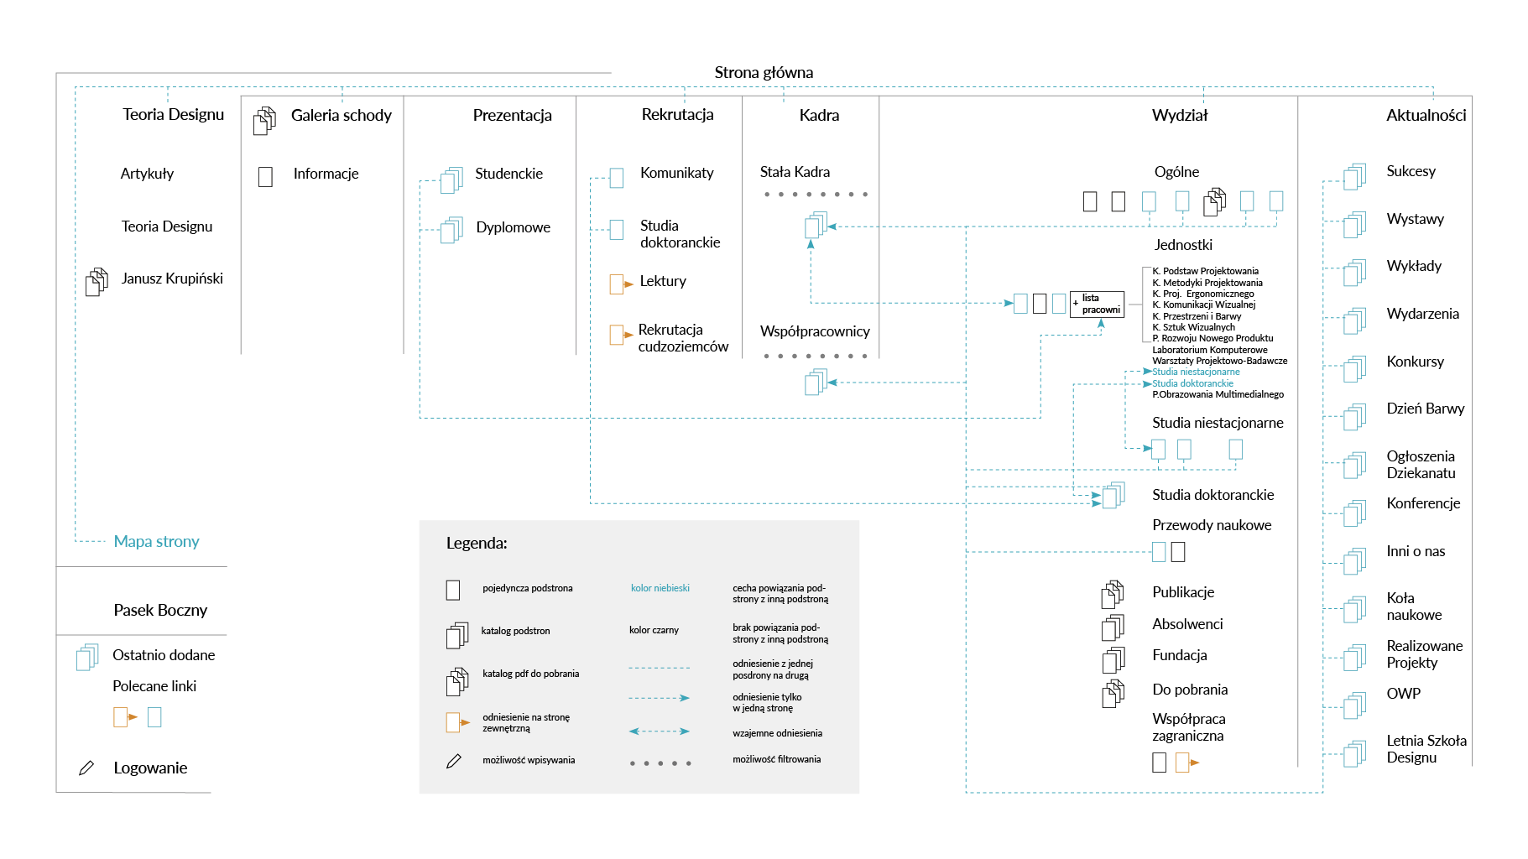Click the Inni o nas label
Screen dimensions: 1528x859
coord(1416,551)
